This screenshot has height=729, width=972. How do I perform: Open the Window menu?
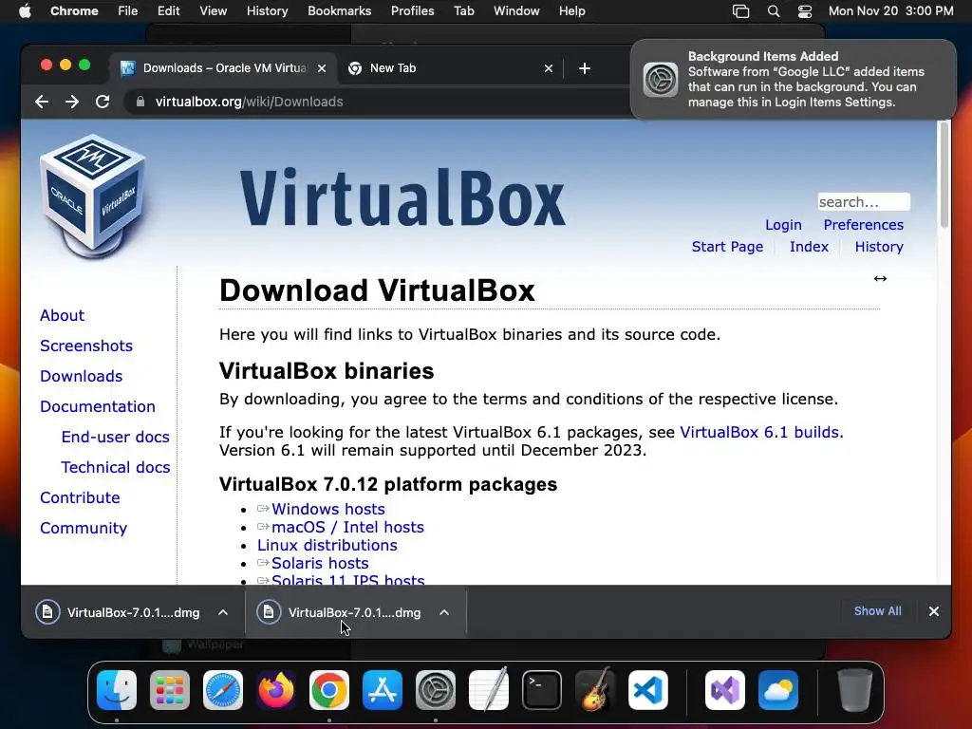(x=516, y=11)
